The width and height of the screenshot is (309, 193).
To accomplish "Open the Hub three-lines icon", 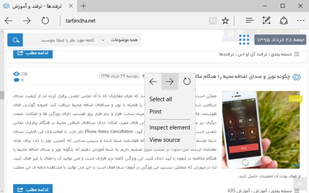I will (249, 20).
